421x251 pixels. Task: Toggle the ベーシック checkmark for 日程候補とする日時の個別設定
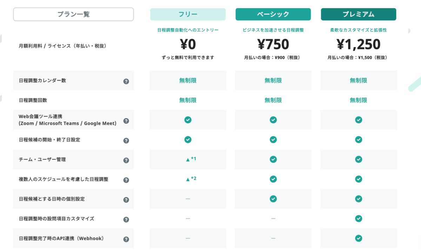pyautogui.click(x=273, y=198)
